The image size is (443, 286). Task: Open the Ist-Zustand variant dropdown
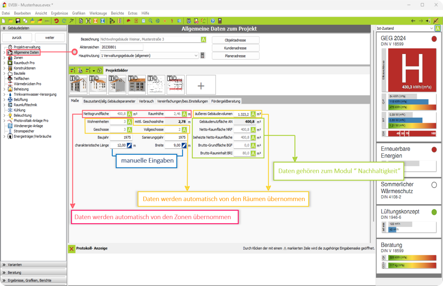pos(431,28)
